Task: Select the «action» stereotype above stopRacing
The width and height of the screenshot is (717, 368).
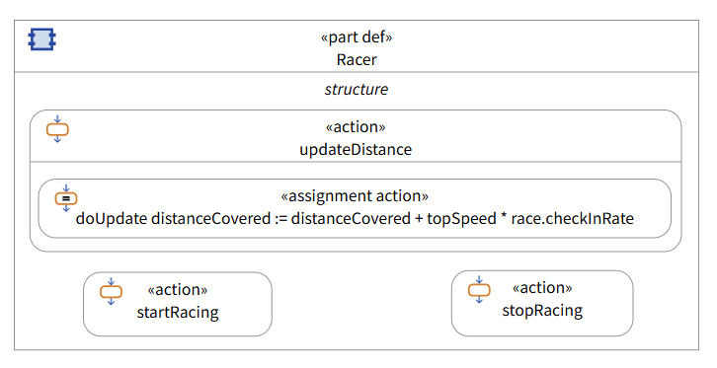Action: [542, 288]
